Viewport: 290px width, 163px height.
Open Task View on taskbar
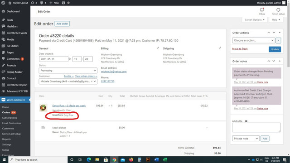80,160
